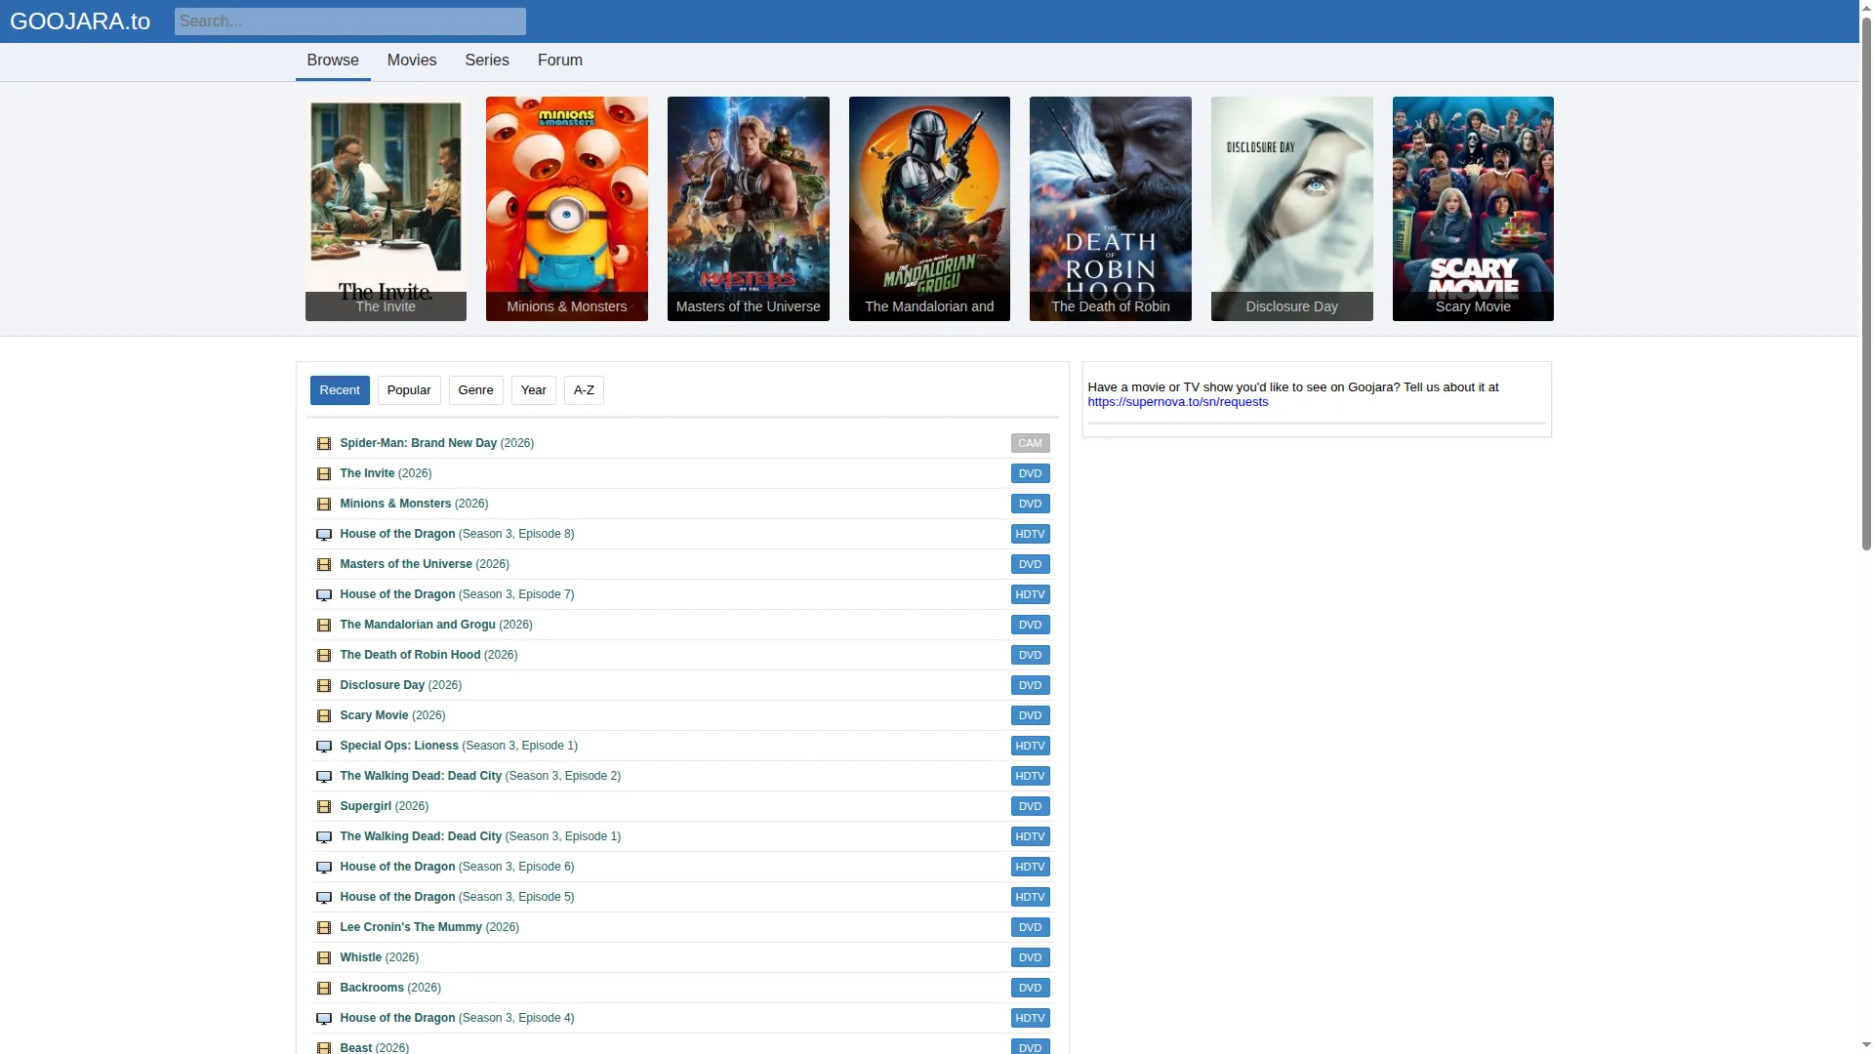Click the TV icon for House of the Dragon Episode 5
1874x1054 pixels.
324,898
